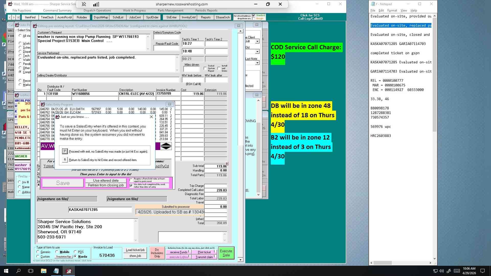
Task: Click the Execute Sale button
Action: coord(226,253)
